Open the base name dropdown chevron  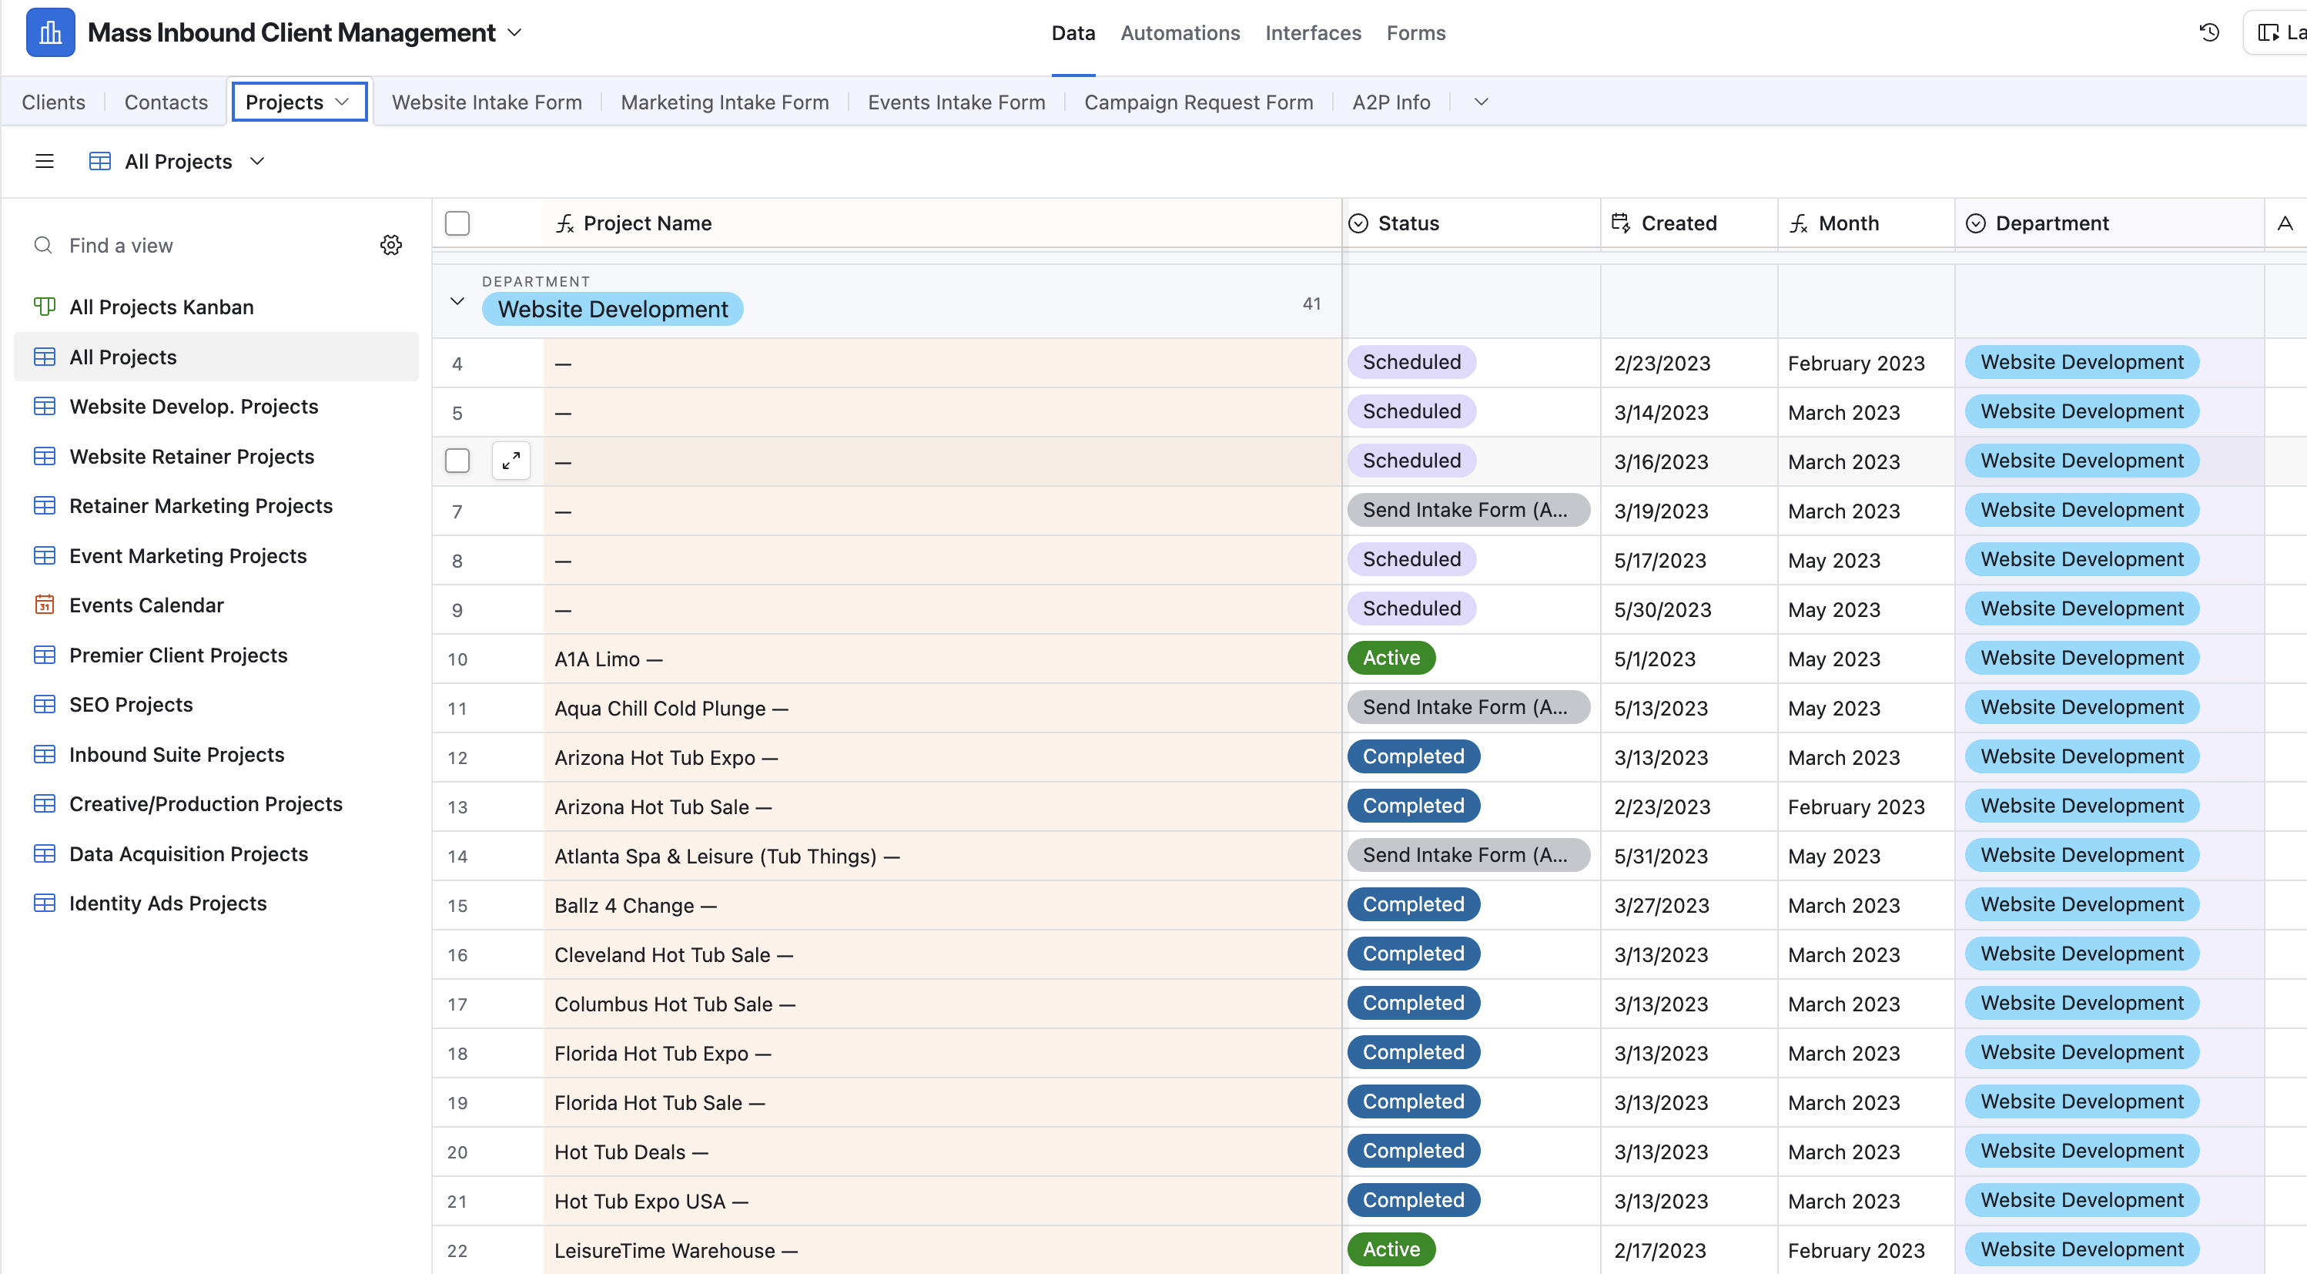pyautogui.click(x=515, y=33)
